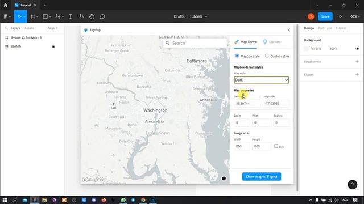Show hidden system tray icons

coord(311,200)
